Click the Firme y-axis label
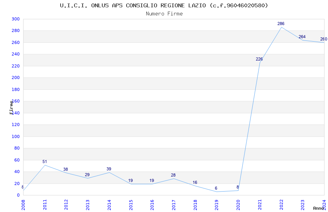This screenshot has width=328, height=212. [x=11, y=108]
